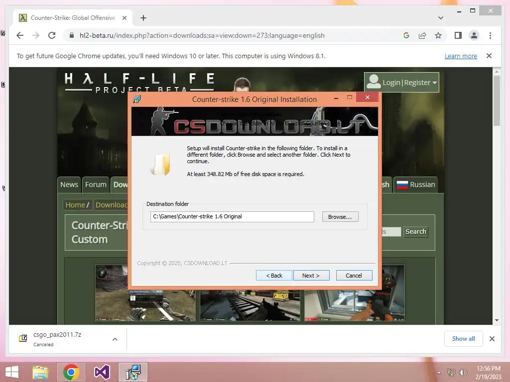Close the installer window
The image size is (510, 382).
367,97
